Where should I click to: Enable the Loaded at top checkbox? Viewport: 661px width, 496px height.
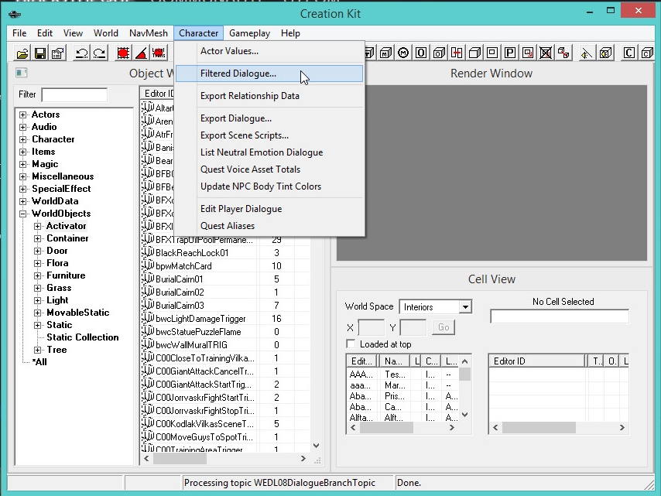[351, 344]
